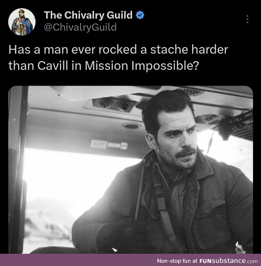Click the blue verified checkmark badge
This screenshot has width=261, height=266.
pos(140,15)
